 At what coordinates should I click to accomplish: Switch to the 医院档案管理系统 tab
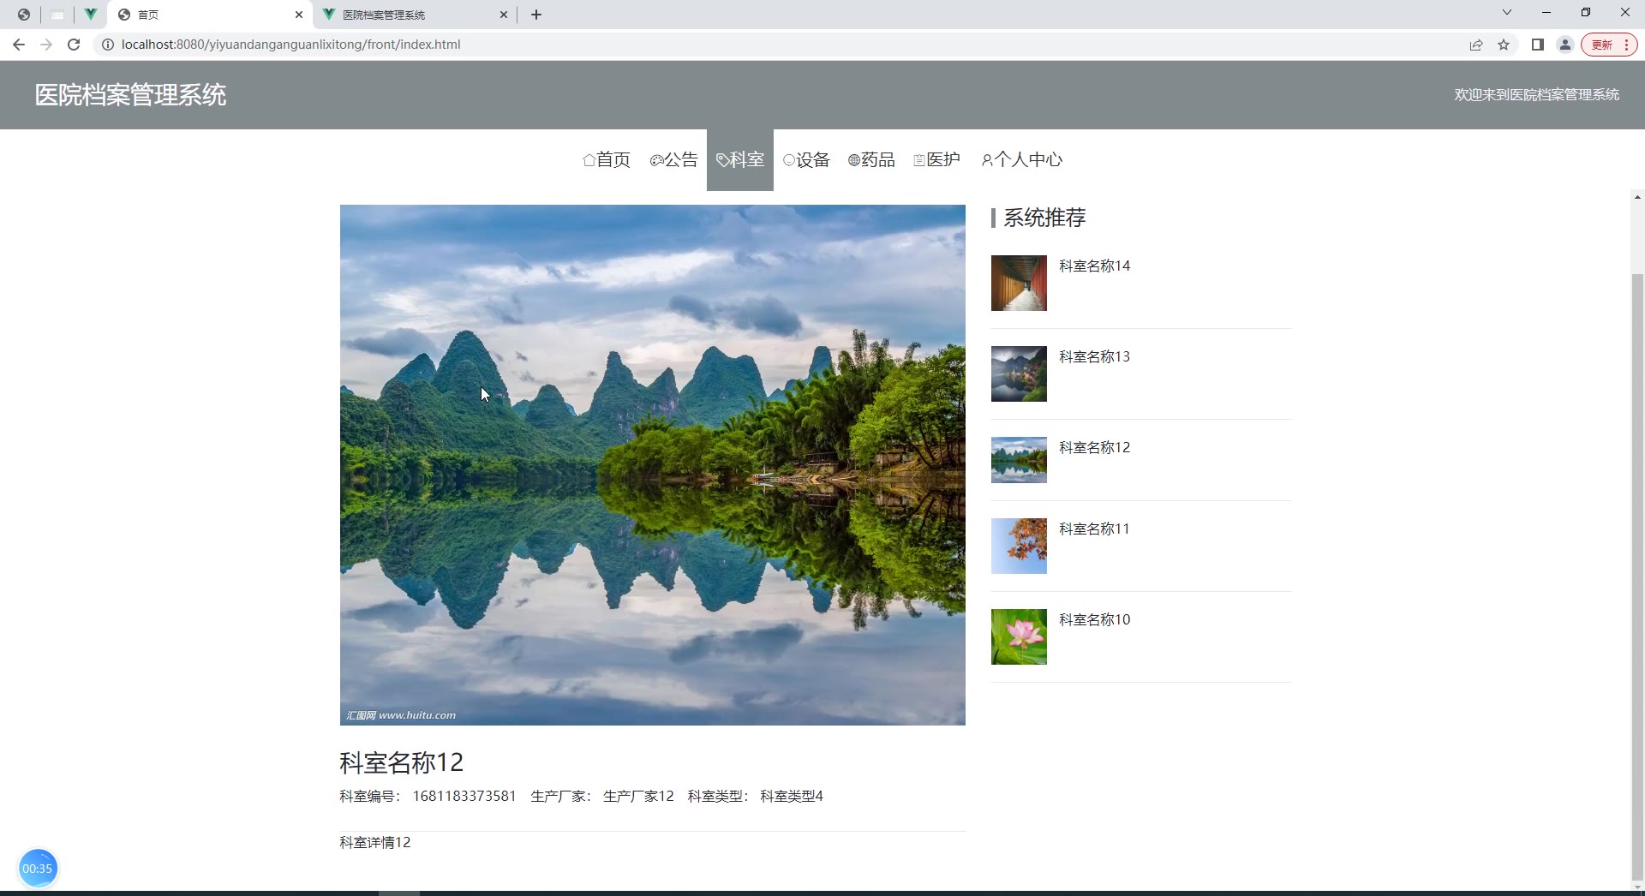(x=416, y=15)
